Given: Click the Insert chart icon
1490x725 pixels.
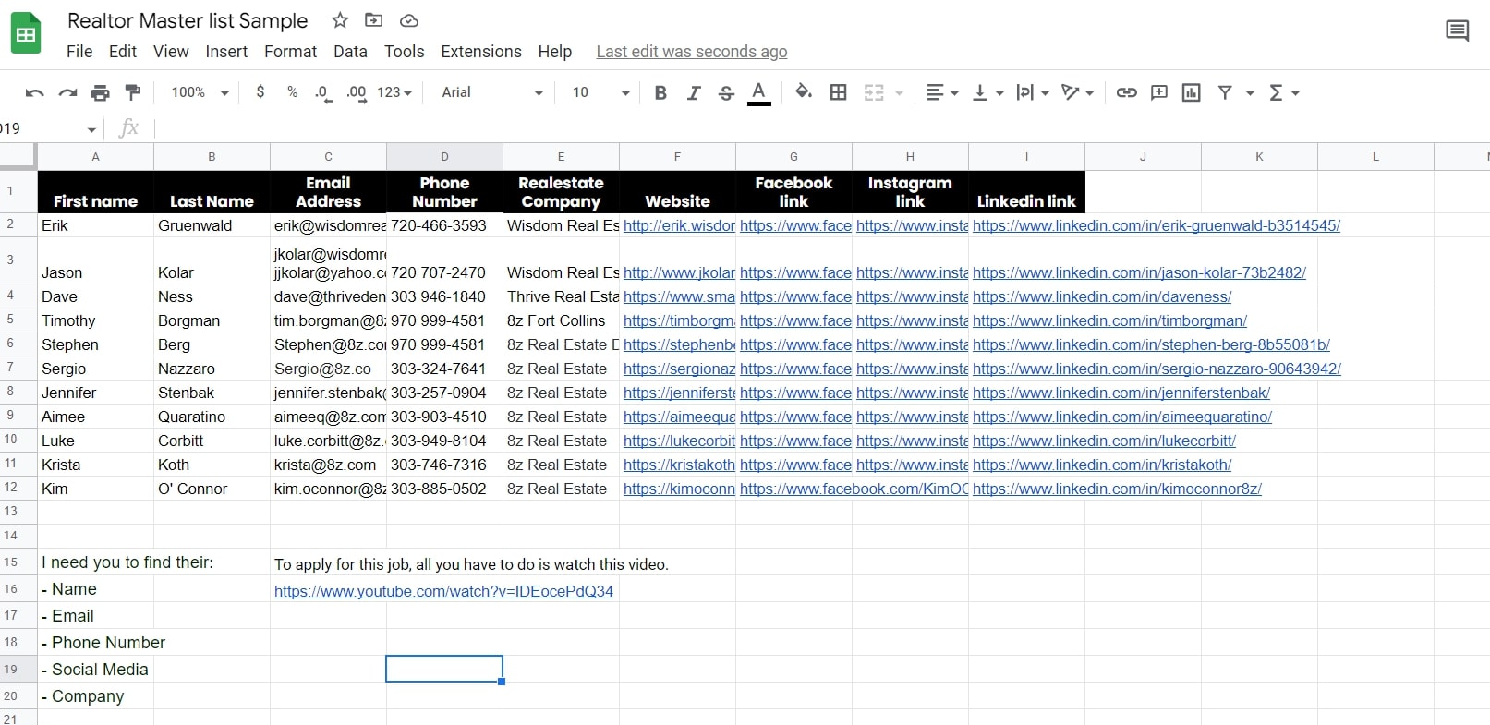Looking at the screenshot, I should pyautogui.click(x=1192, y=92).
